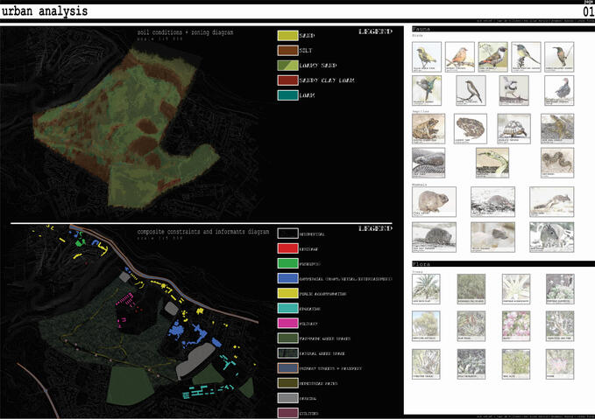Image resolution: width=595 pixels, height=419 pixels.
Task: Click the urban analysis page title
Action: pyautogui.click(x=44, y=10)
